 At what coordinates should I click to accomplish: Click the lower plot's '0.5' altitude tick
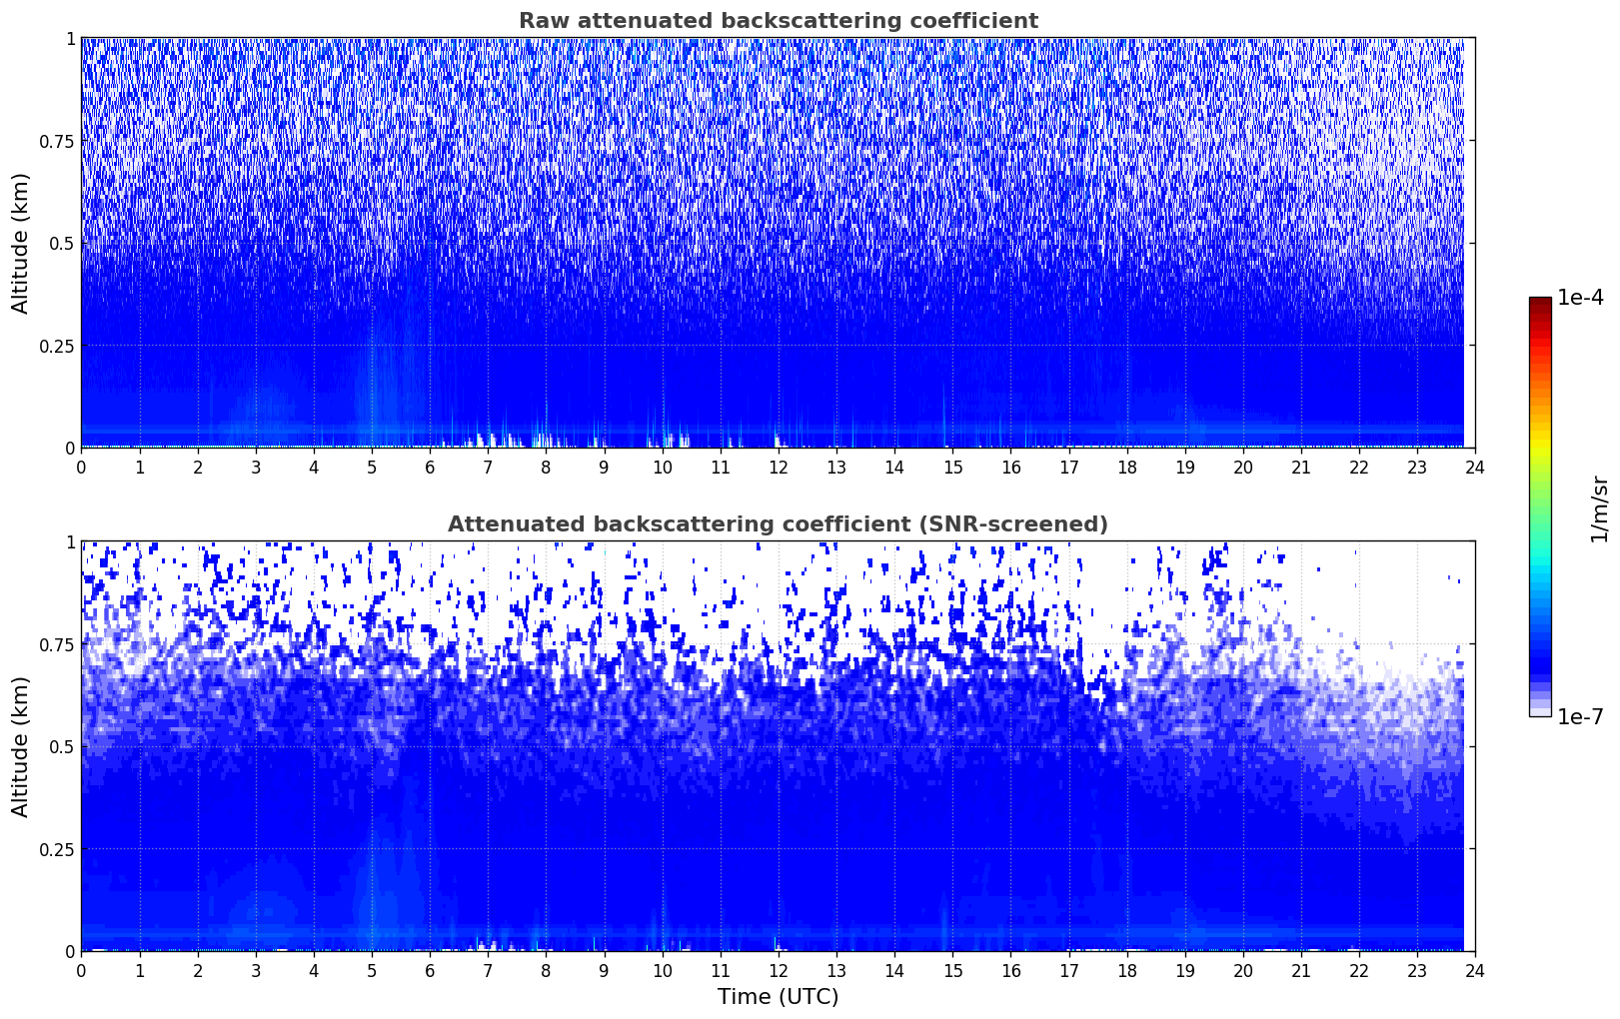click(61, 746)
